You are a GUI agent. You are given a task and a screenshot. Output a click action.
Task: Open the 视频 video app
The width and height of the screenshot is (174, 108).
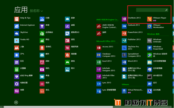44,84
